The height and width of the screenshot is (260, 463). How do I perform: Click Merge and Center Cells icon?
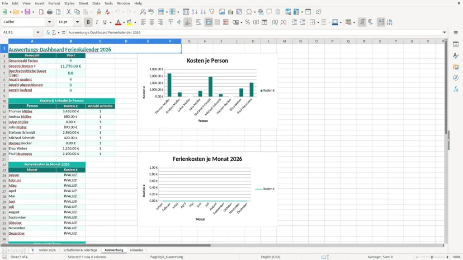[x=208, y=22]
